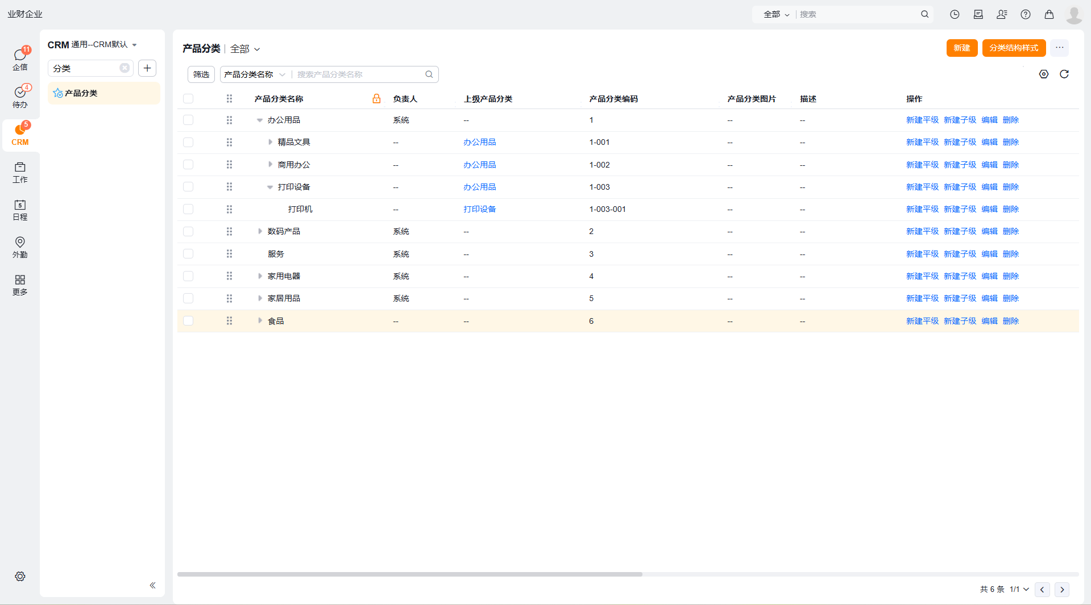This screenshot has height=605, width=1091.
Task: Open the 外勤 field work icon
Action: [20, 247]
